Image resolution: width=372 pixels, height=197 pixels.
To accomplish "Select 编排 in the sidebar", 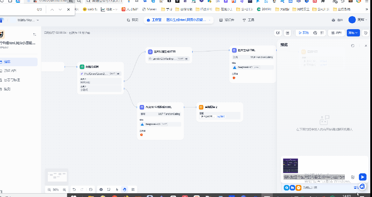I will 19,62.
